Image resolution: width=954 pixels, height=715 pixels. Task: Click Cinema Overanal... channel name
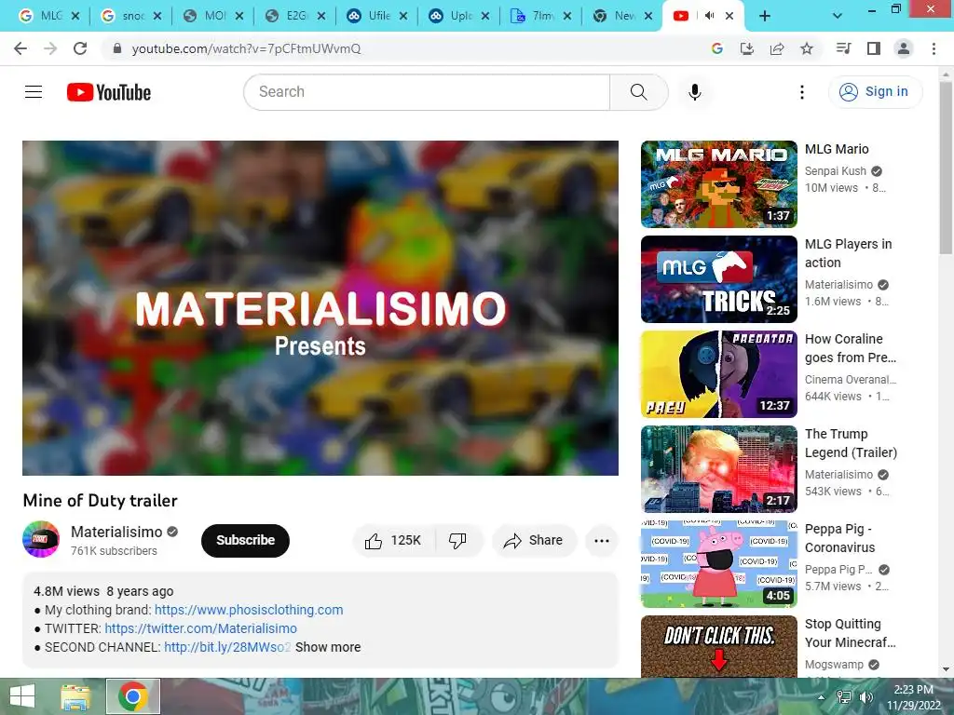(x=851, y=380)
